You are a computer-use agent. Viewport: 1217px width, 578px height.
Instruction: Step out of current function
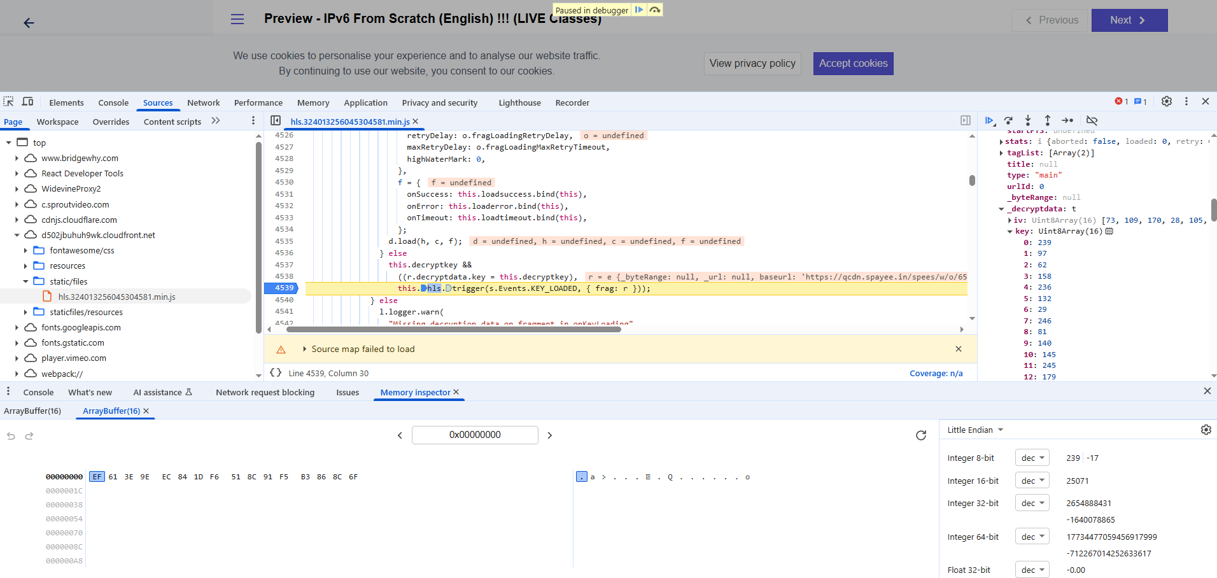(1048, 120)
